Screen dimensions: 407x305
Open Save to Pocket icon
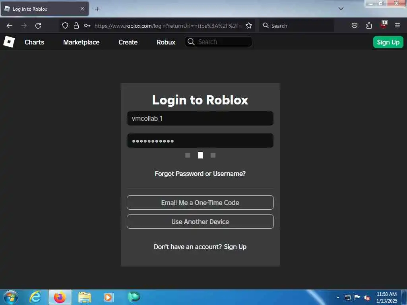point(354,25)
